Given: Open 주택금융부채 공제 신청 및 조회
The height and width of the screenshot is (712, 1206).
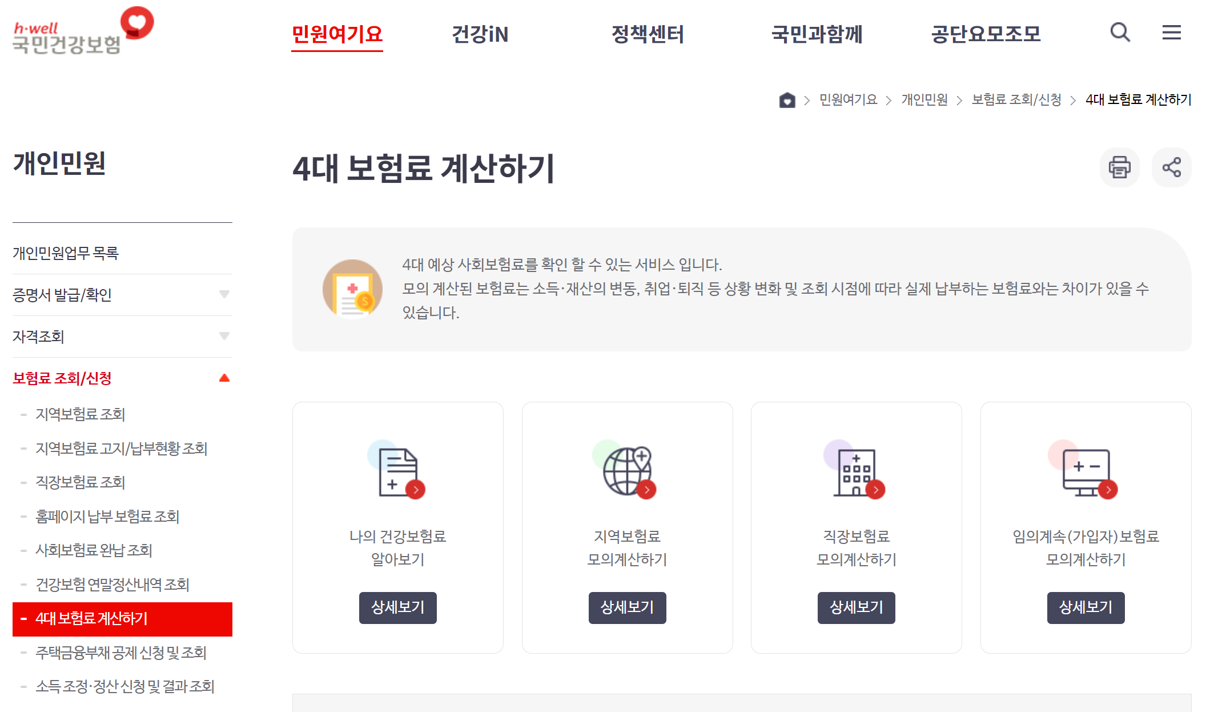Looking at the screenshot, I should [x=120, y=653].
